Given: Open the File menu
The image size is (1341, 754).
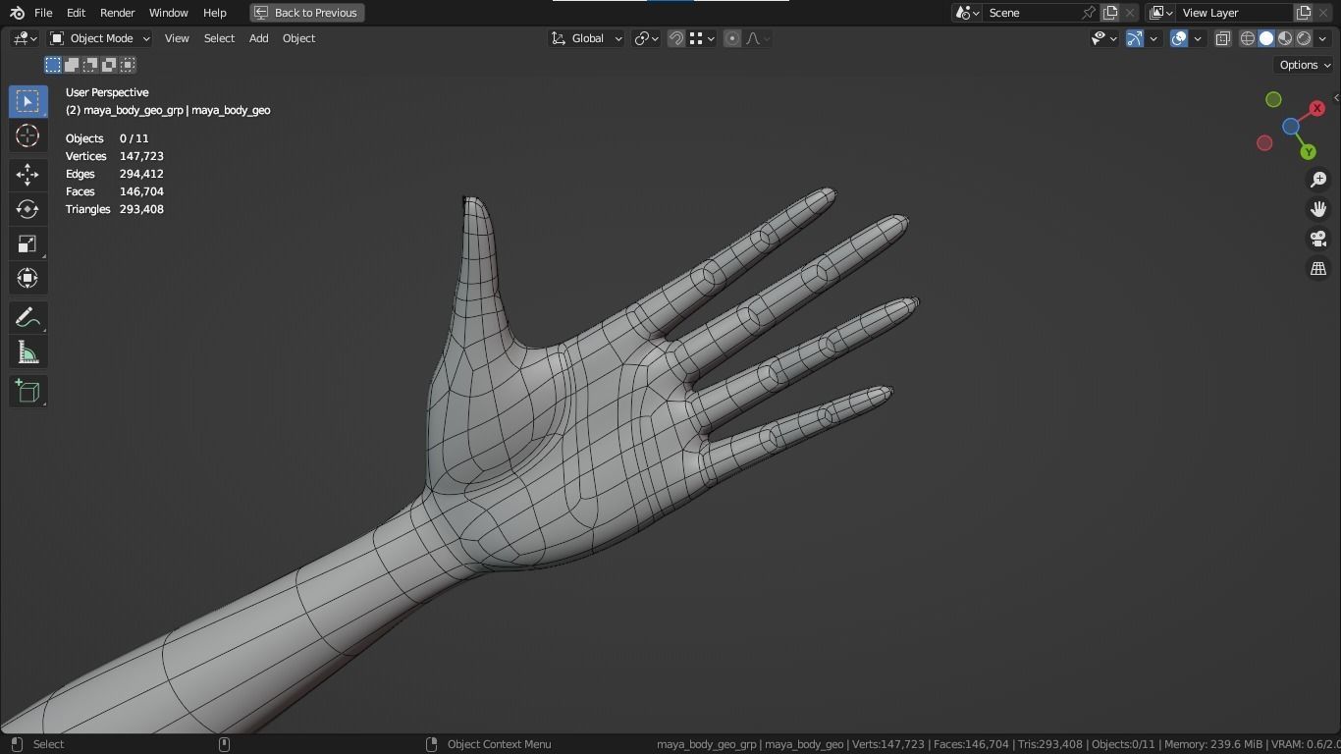Looking at the screenshot, I should (43, 13).
